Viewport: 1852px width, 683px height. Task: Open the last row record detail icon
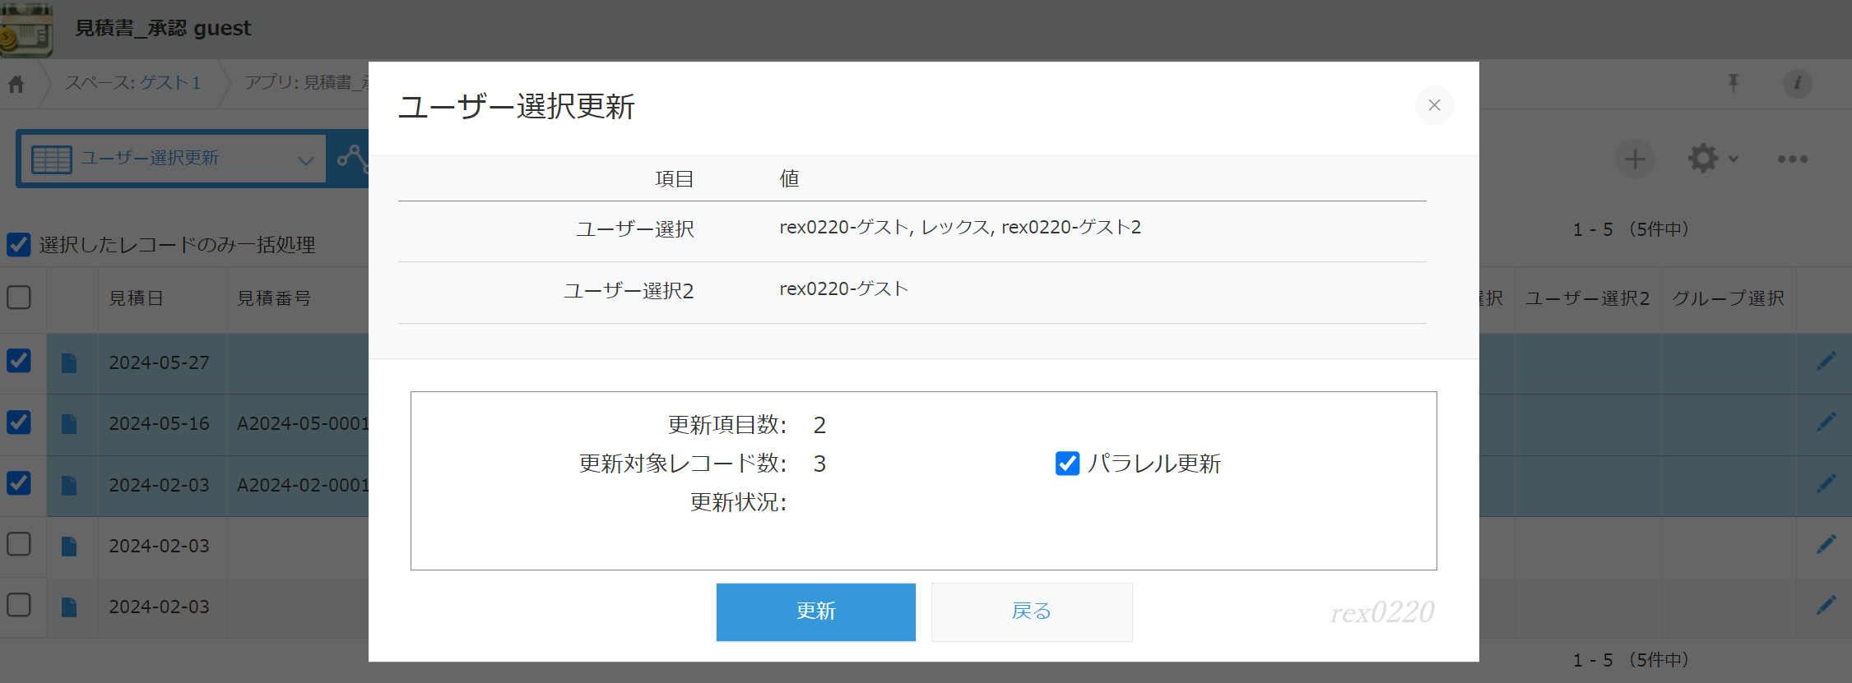(x=69, y=607)
